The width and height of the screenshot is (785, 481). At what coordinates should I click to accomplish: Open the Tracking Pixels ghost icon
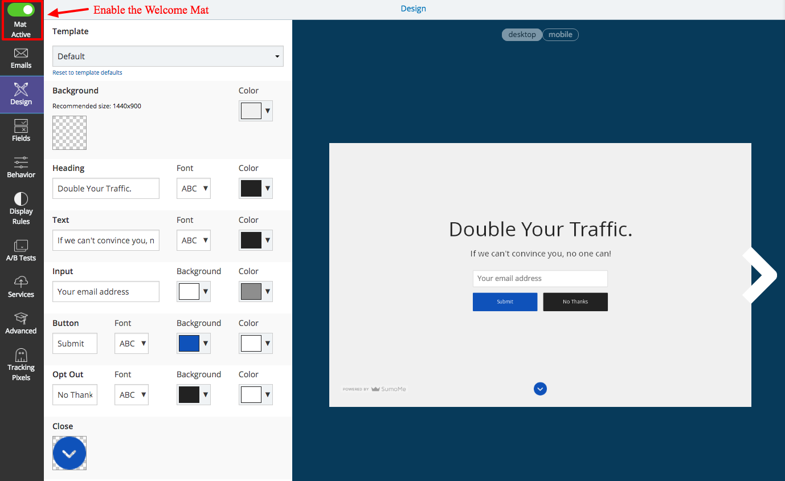[x=21, y=356]
